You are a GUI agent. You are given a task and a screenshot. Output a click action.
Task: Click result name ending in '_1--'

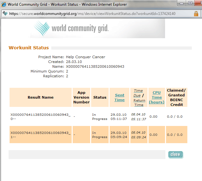(40, 135)
